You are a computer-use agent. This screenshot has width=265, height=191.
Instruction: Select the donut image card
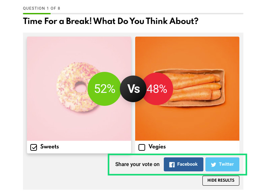(x=79, y=89)
